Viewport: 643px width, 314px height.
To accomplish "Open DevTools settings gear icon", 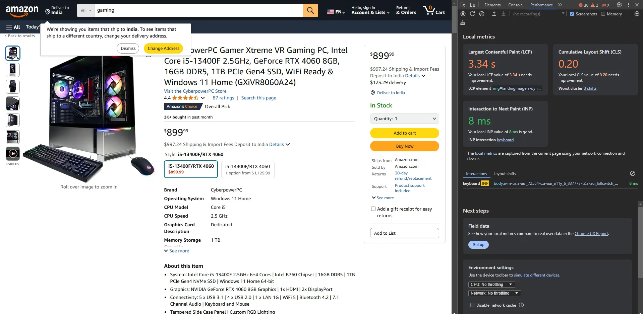I will [x=619, y=5].
